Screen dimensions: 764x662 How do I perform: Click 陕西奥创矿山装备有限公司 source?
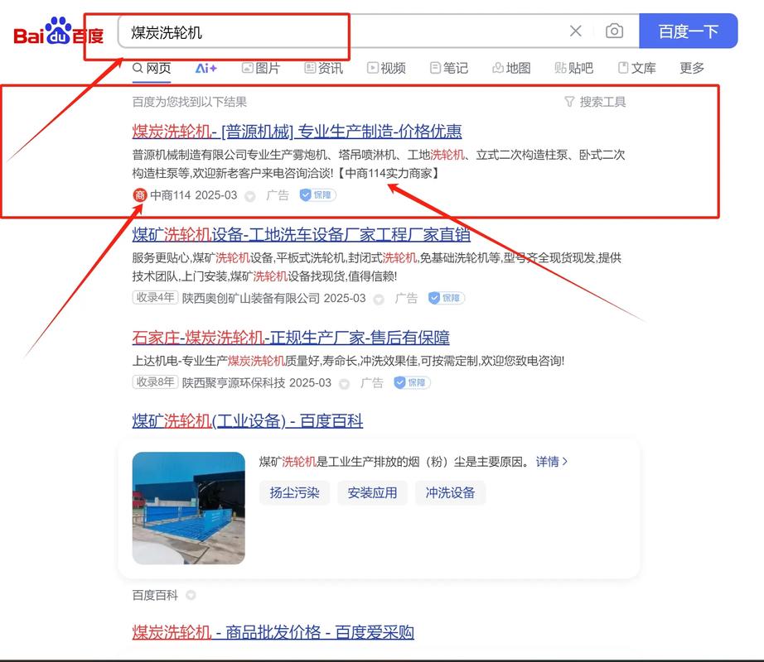[x=250, y=298]
